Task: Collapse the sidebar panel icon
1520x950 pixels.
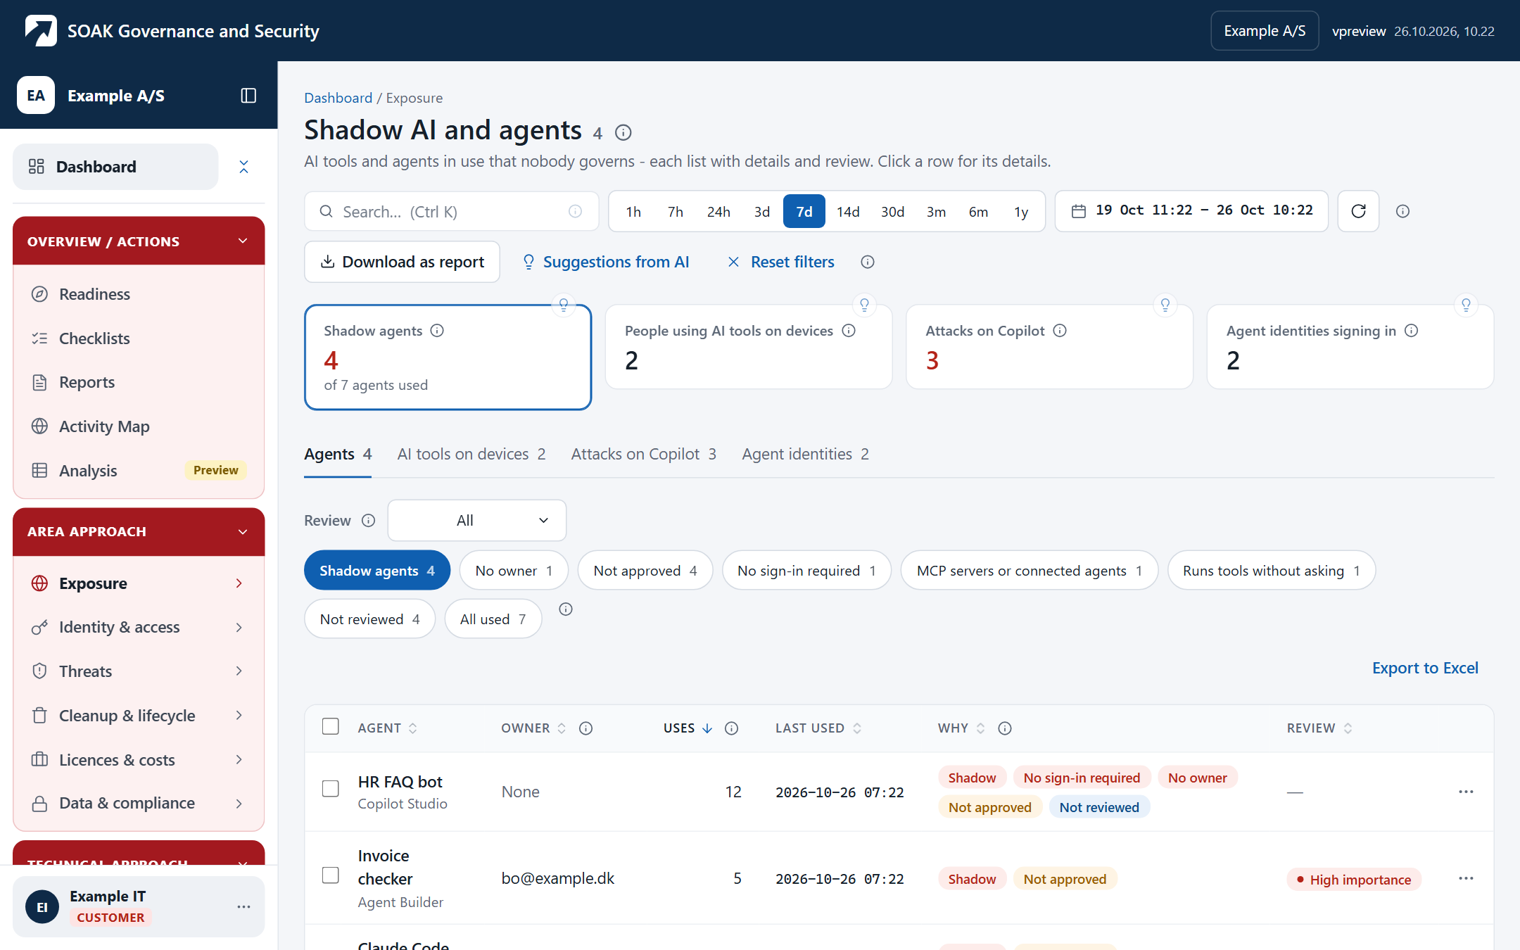Action: tap(248, 96)
